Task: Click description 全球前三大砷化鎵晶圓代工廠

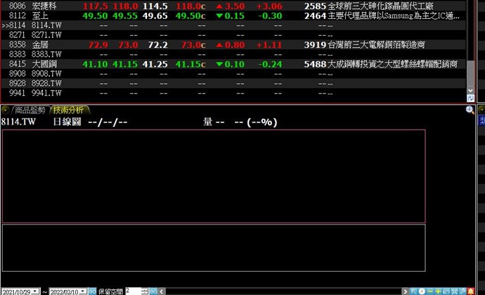Action: click(380, 6)
